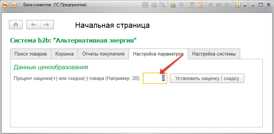274x134 pixels.
Task: Select Отчеты покупателя tab
Action: coord(103,54)
